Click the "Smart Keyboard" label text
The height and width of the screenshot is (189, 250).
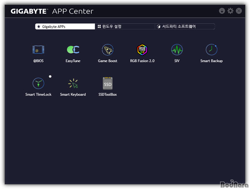tap(73, 95)
